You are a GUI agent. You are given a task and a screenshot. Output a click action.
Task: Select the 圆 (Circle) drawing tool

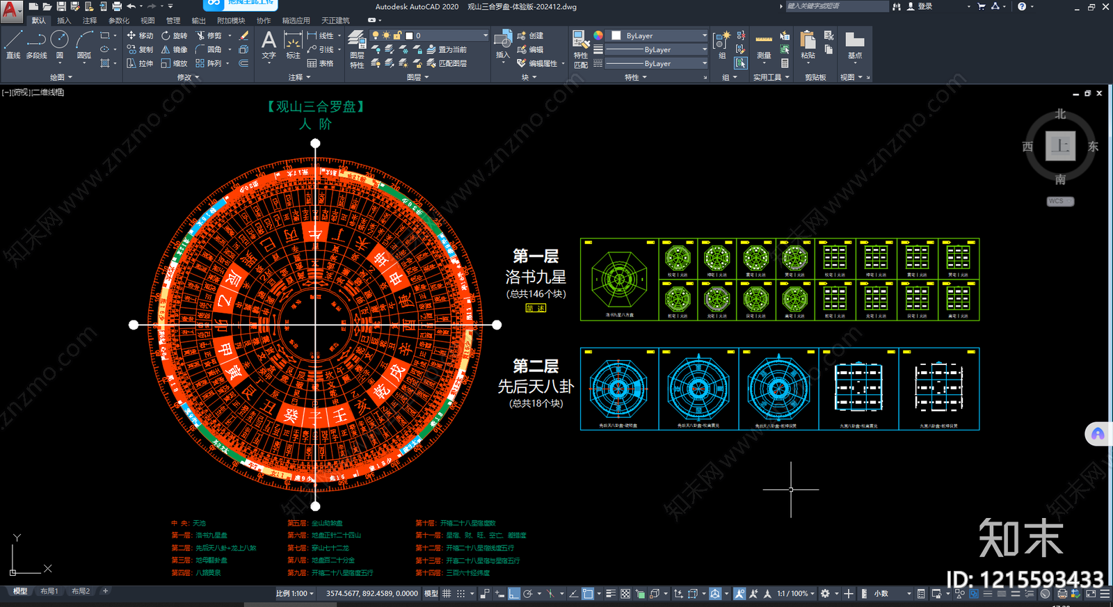(60, 44)
